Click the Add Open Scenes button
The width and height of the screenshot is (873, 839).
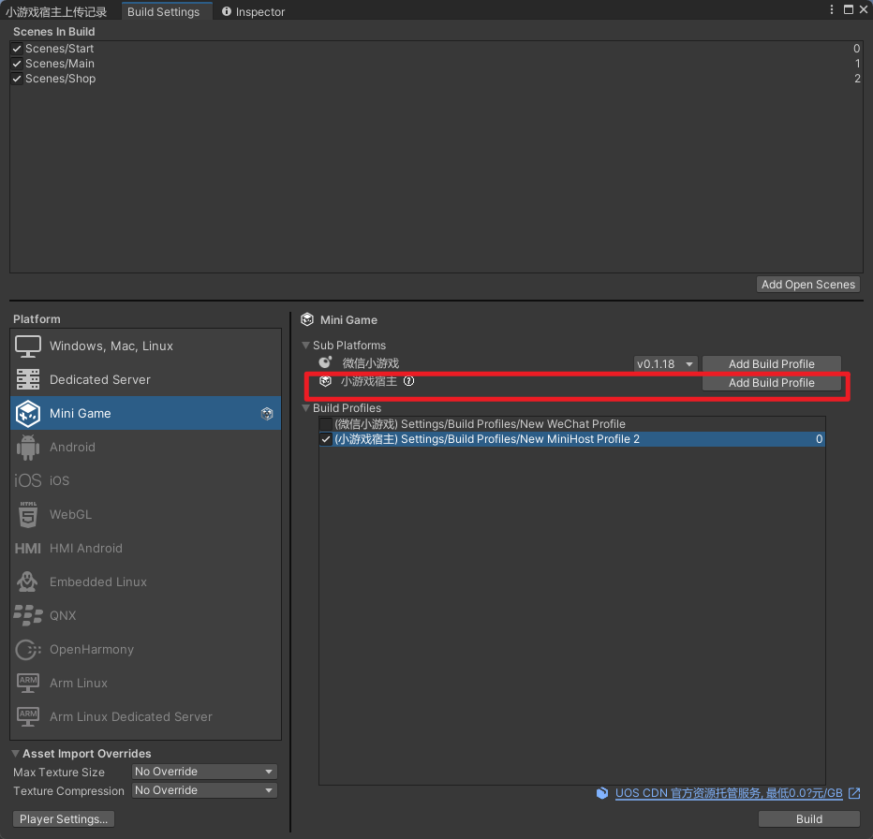pyautogui.click(x=807, y=285)
